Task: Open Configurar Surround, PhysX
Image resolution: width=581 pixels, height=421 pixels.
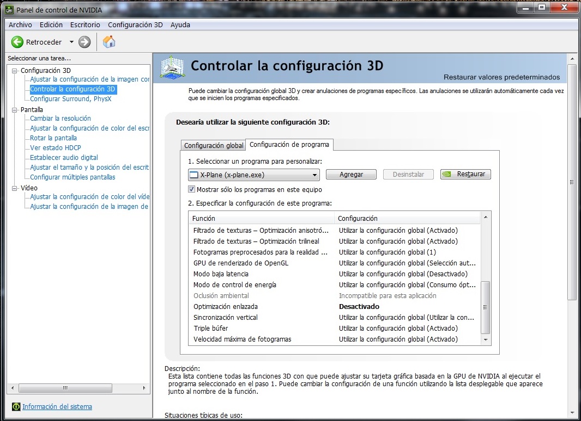Action: tap(70, 99)
